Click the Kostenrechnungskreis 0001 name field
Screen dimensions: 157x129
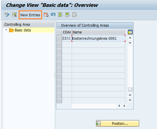(x=99, y=38)
